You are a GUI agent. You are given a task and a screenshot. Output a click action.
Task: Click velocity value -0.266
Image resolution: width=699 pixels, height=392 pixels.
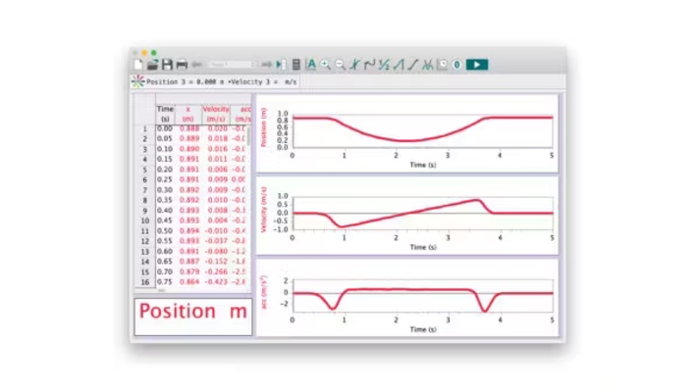pos(216,271)
